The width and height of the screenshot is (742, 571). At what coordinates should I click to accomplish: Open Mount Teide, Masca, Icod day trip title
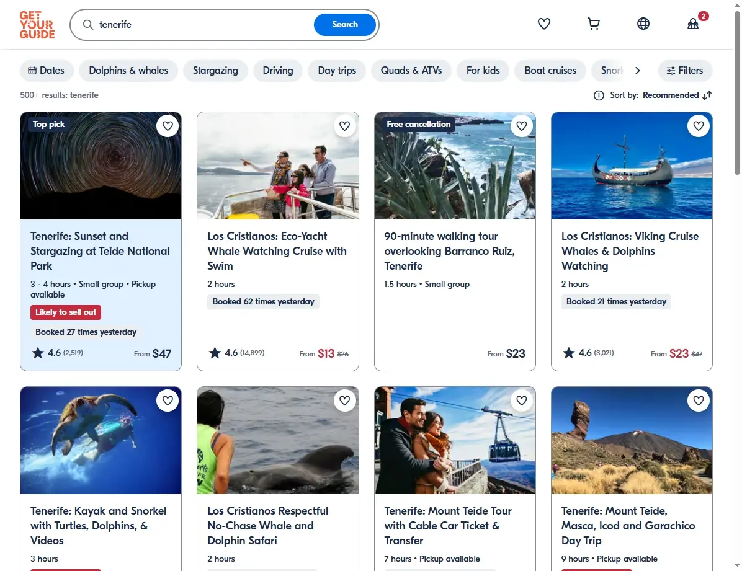pyautogui.click(x=628, y=526)
